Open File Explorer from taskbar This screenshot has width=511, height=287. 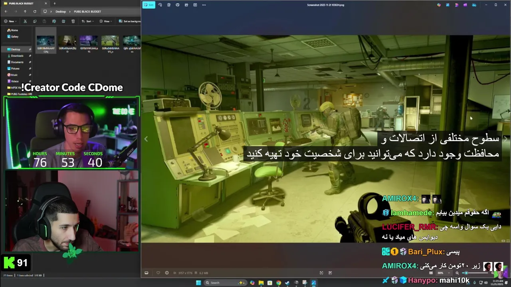click(261, 283)
